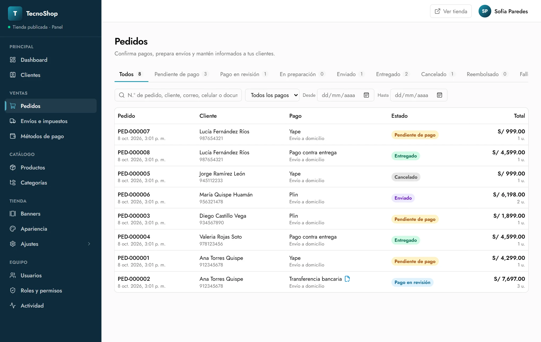Focus the order search field
541x342 pixels.
pyautogui.click(x=178, y=95)
